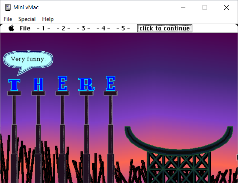Click the 'click to continue' button
Viewport: 238px width, 183px height.
point(165,28)
